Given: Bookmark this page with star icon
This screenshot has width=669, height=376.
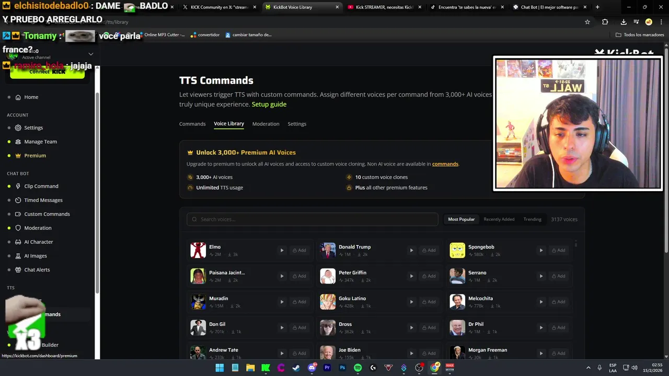Looking at the screenshot, I should [x=587, y=22].
